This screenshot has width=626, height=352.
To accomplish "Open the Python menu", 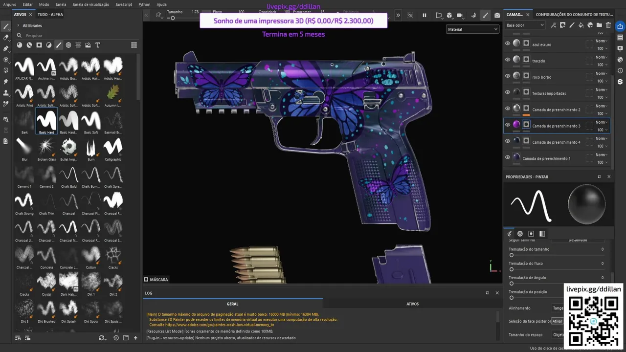I will point(144,4).
